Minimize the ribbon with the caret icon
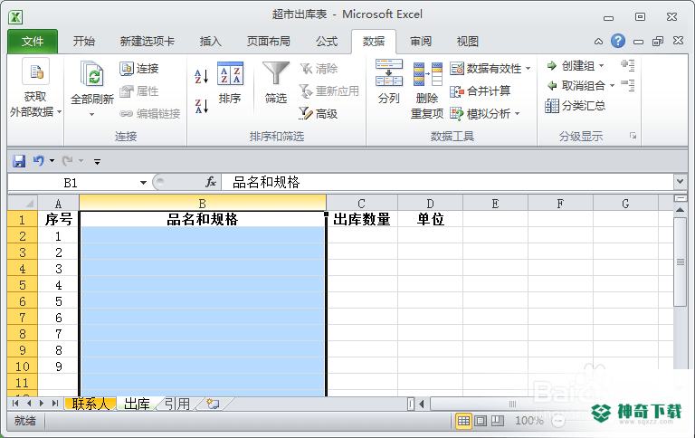The height and width of the screenshot is (438, 695). tap(598, 42)
